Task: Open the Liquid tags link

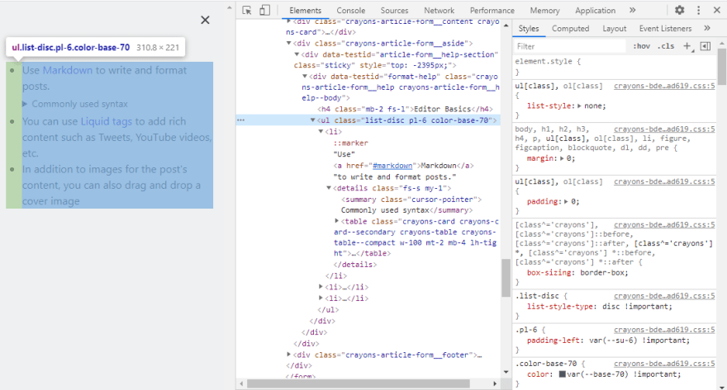Action: coord(107,121)
